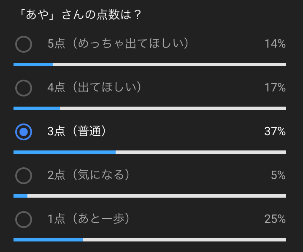
Task: Select the radio button for 5点
Action: tap(24, 44)
